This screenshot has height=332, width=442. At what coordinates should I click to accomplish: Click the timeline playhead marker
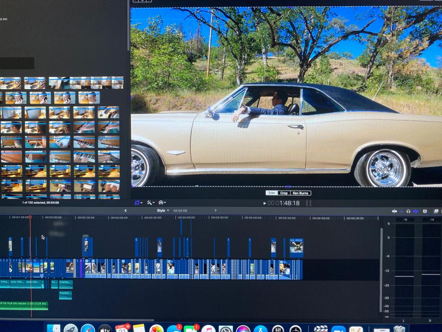(x=30, y=218)
